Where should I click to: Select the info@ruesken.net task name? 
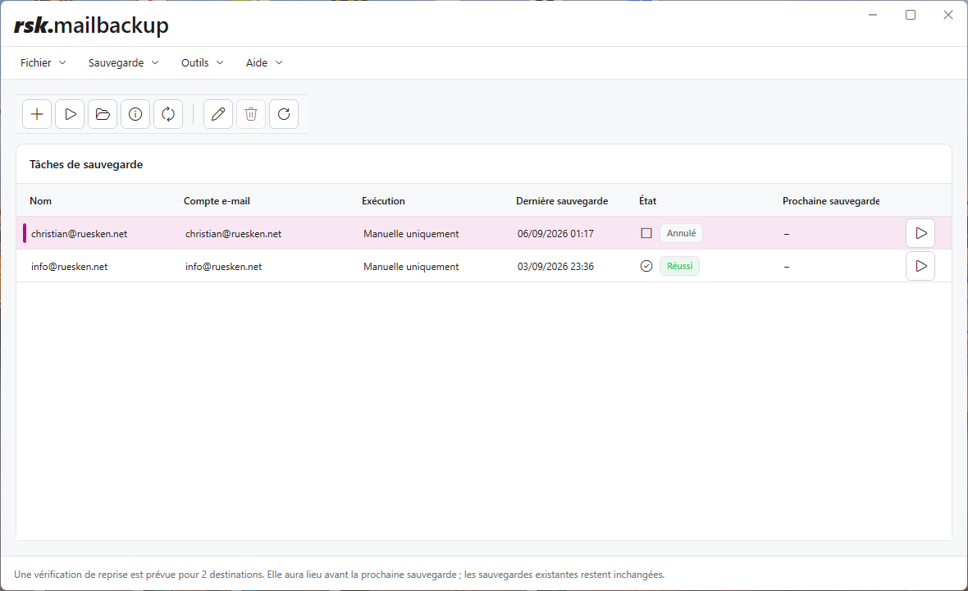tap(69, 267)
